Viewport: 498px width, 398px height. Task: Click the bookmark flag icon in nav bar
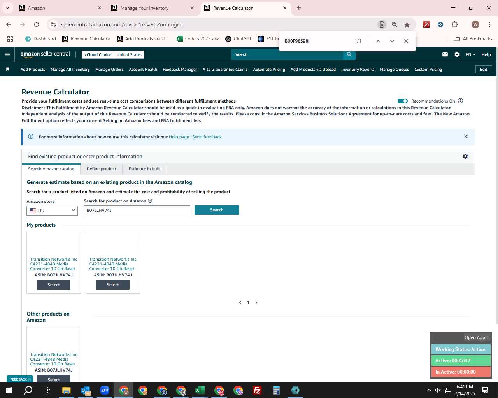point(7,69)
